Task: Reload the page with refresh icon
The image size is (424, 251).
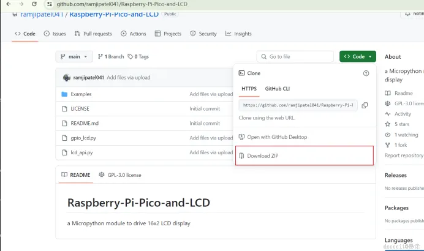Action: point(34,4)
